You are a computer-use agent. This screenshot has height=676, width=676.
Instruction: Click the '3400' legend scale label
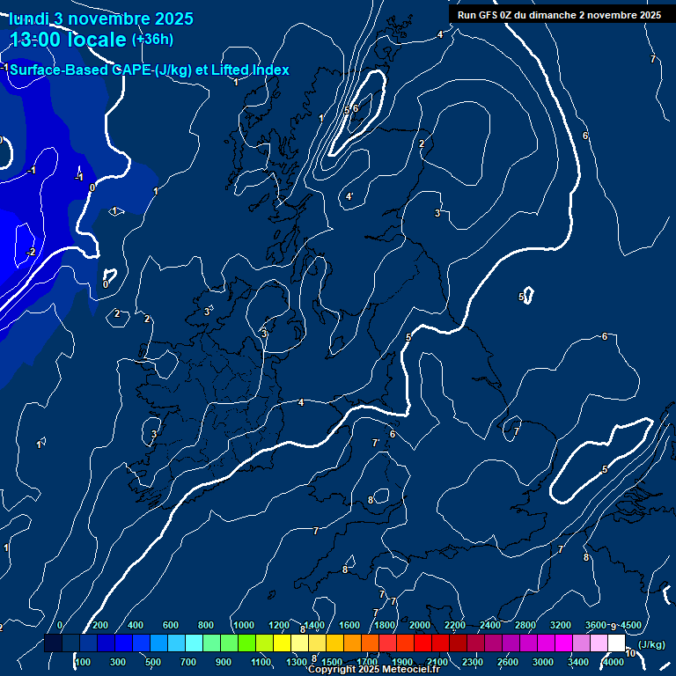click(x=578, y=662)
